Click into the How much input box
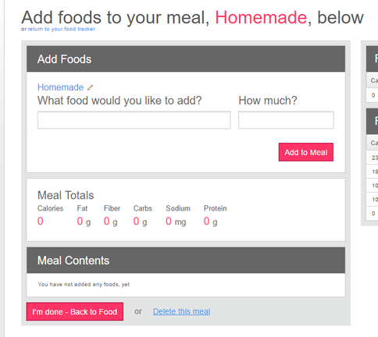 pyautogui.click(x=286, y=120)
